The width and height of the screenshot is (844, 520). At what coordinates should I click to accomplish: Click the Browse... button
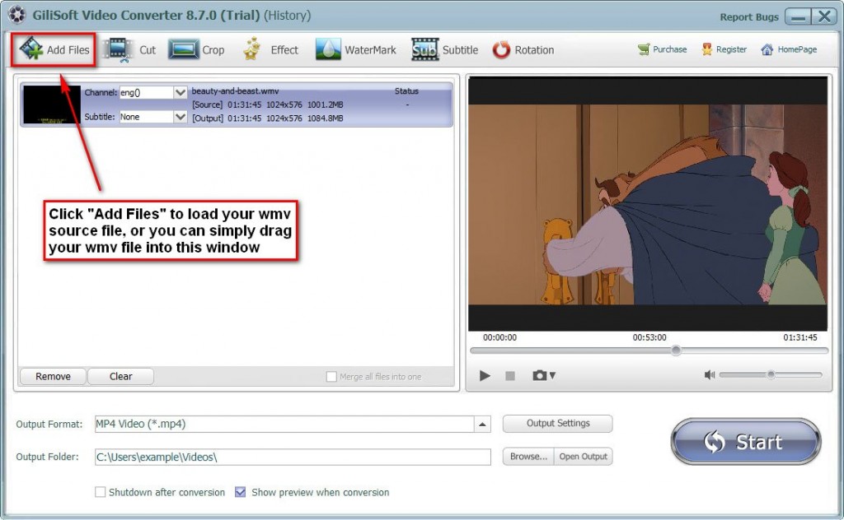[x=528, y=457]
